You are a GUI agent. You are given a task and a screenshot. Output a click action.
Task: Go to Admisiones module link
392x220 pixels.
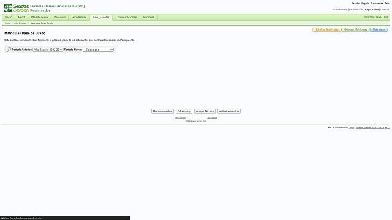[340, 10]
